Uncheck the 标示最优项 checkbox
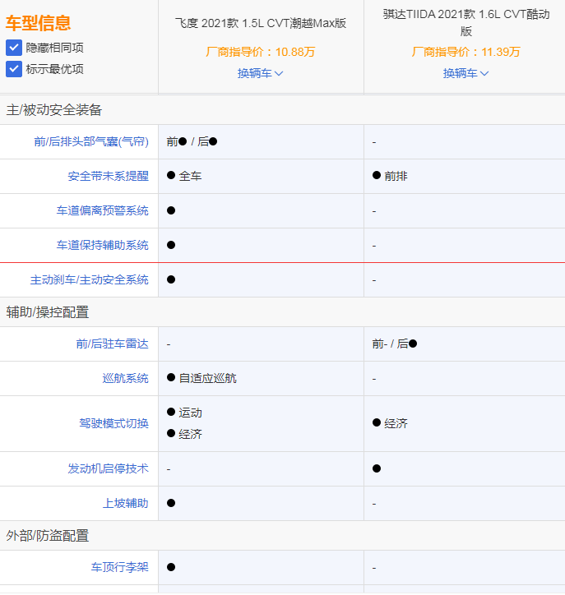565x595 pixels. click(14, 69)
